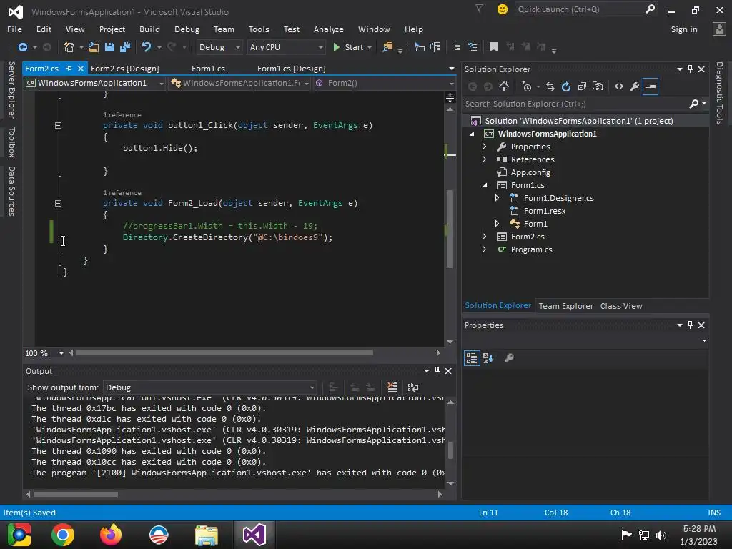
Task: Click the Quick Launch search field
Action: click(585, 9)
